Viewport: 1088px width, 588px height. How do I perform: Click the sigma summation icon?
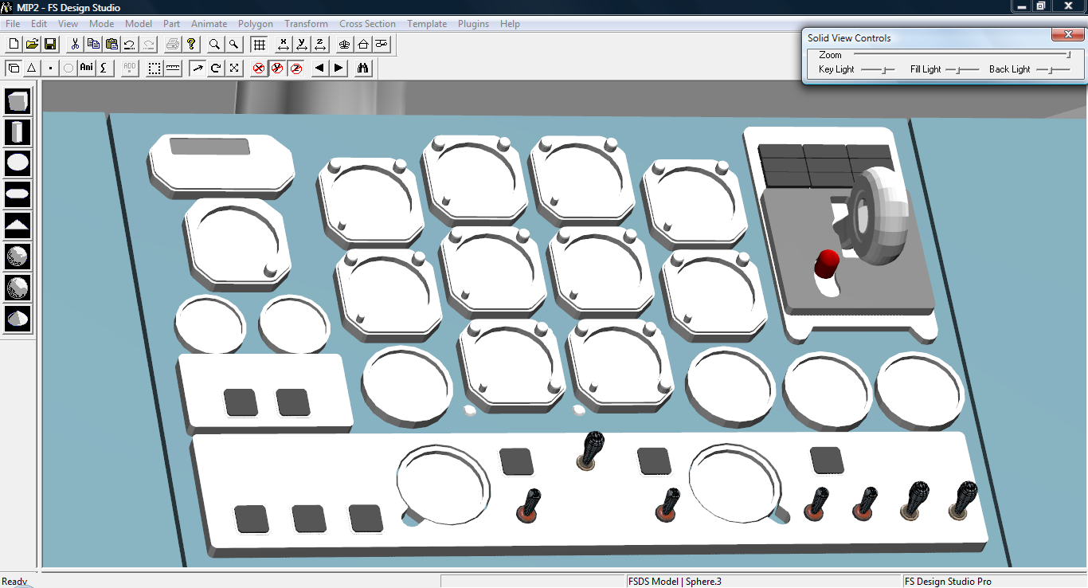point(104,68)
